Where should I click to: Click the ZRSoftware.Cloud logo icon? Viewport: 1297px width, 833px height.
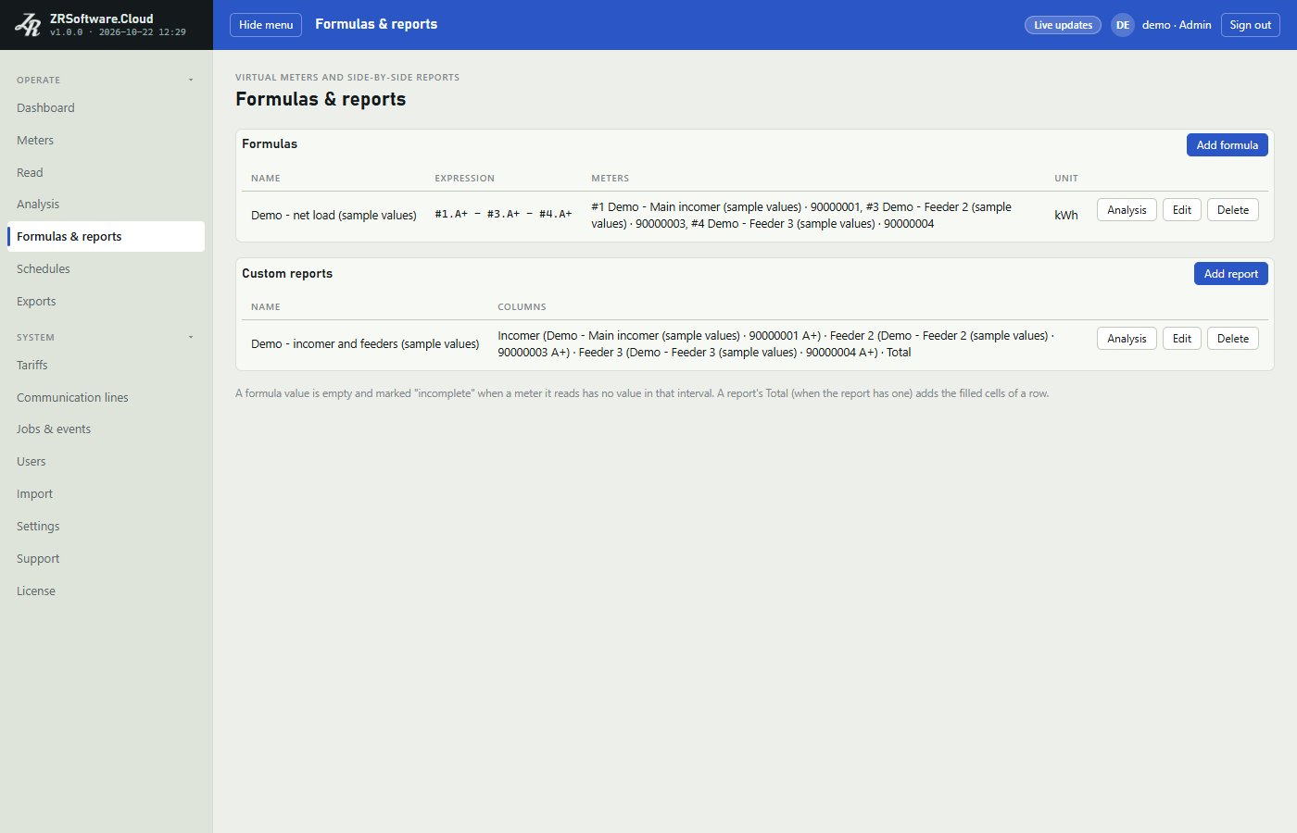coord(28,25)
